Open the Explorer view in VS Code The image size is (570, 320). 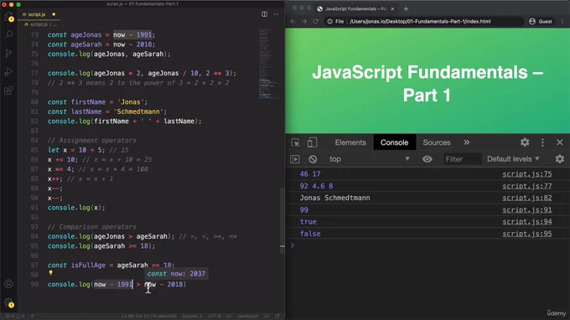8,17
